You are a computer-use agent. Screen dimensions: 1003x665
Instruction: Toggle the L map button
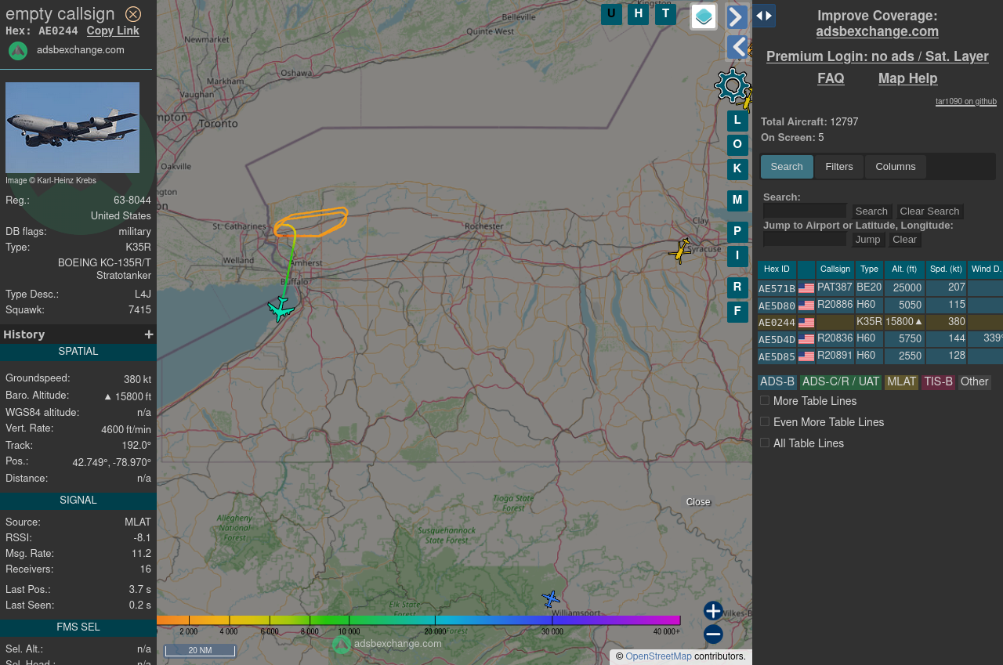737,121
